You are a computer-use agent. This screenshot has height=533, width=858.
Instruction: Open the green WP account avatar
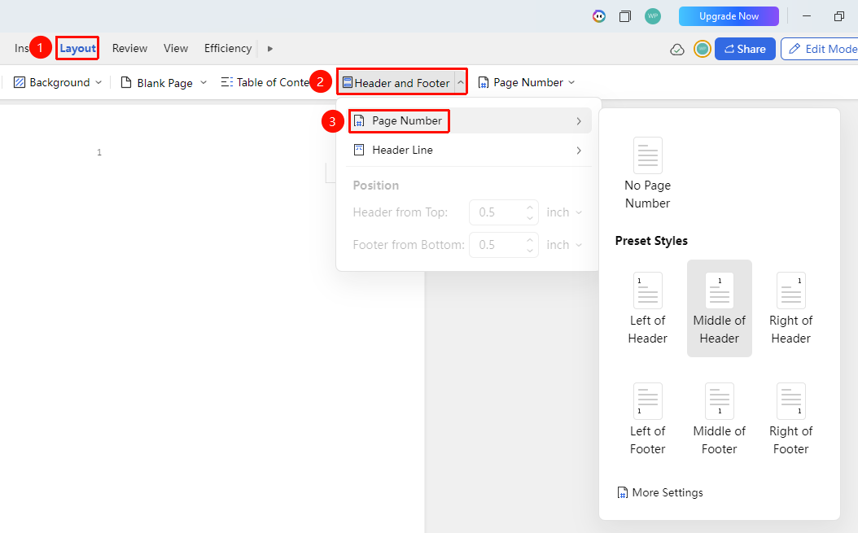653,16
